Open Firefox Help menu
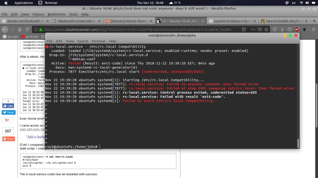Screen dimensions: 318x178 tap(85, 14)
